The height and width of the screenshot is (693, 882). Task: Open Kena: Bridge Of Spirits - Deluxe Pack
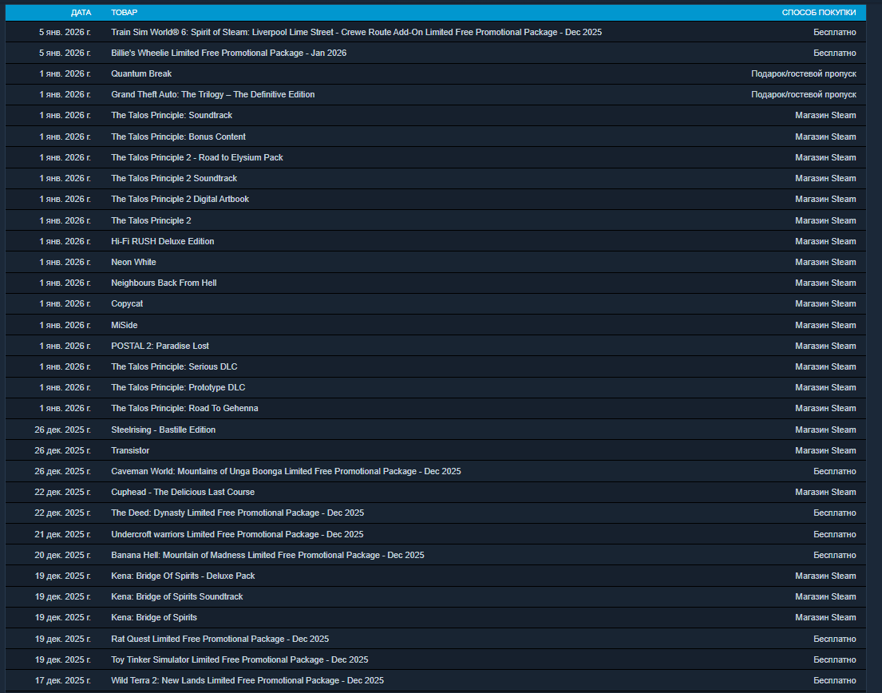pyautogui.click(x=436, y=576)
